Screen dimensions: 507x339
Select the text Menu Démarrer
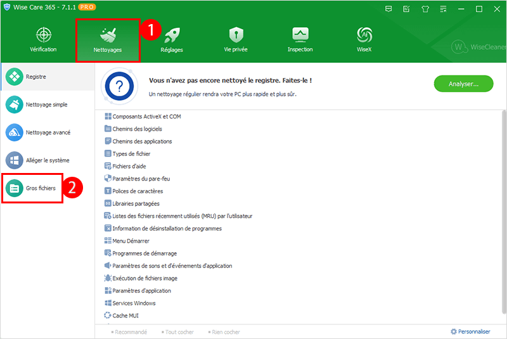pos(131,241)
